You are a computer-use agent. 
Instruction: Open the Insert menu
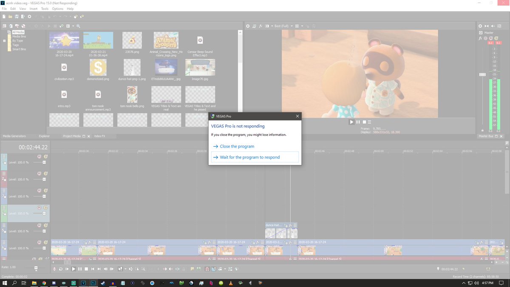(34, 9)
